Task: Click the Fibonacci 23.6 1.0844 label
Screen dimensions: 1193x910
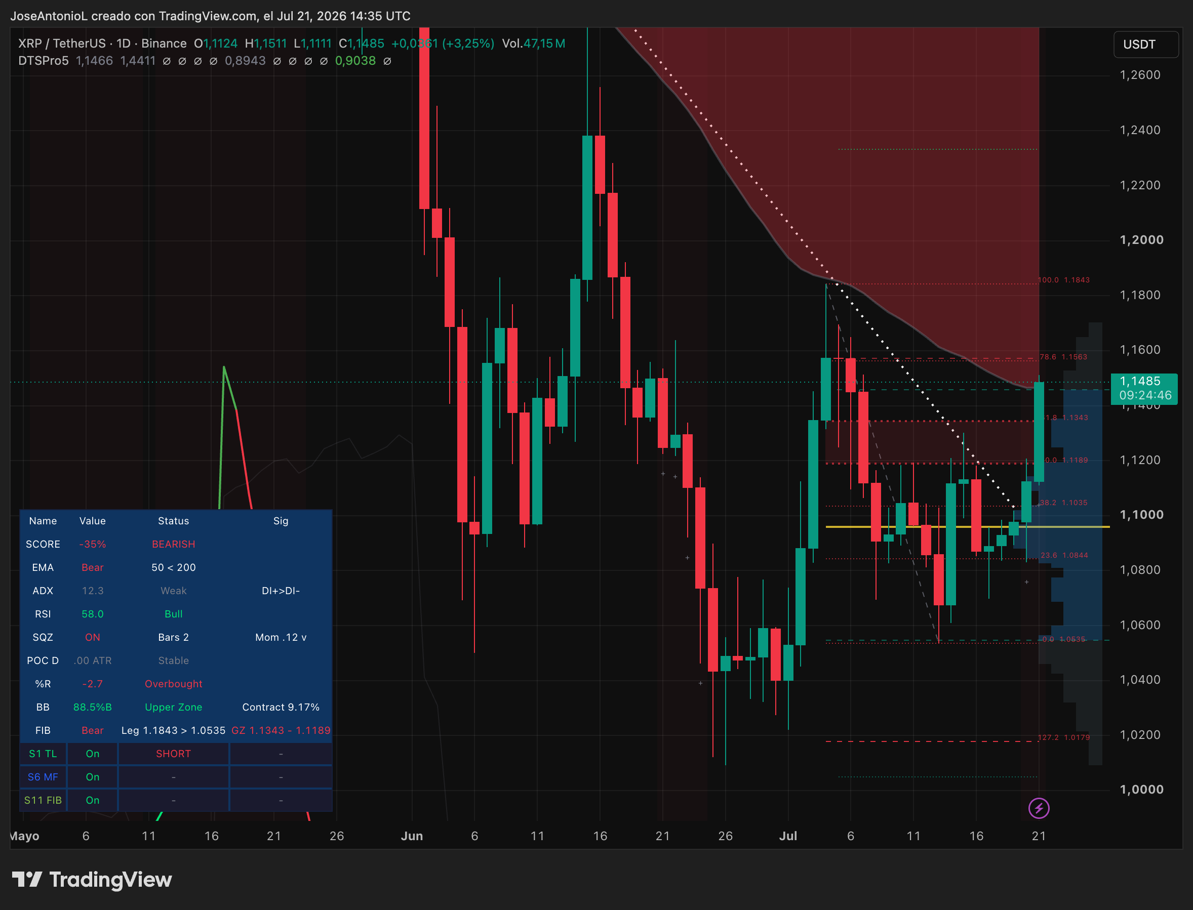Action: click(x=1064, y=555)
